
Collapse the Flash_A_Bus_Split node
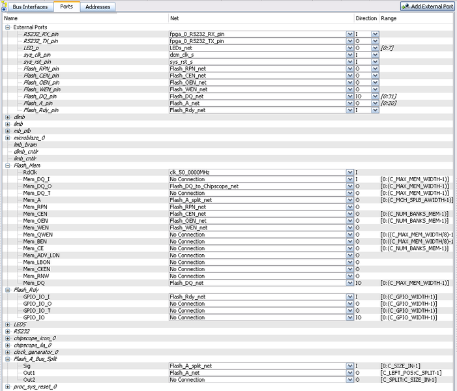[x=8, y=359]
